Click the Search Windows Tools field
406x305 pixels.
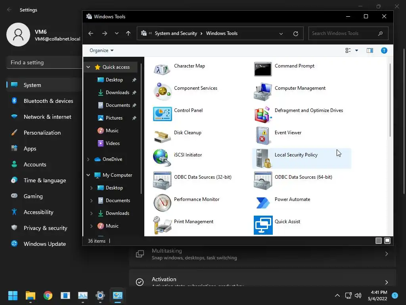348,33
